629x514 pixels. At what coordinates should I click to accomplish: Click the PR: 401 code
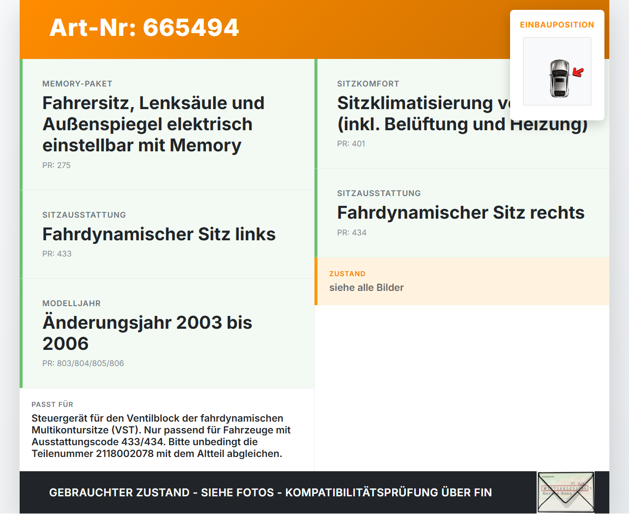coord(351,144)
